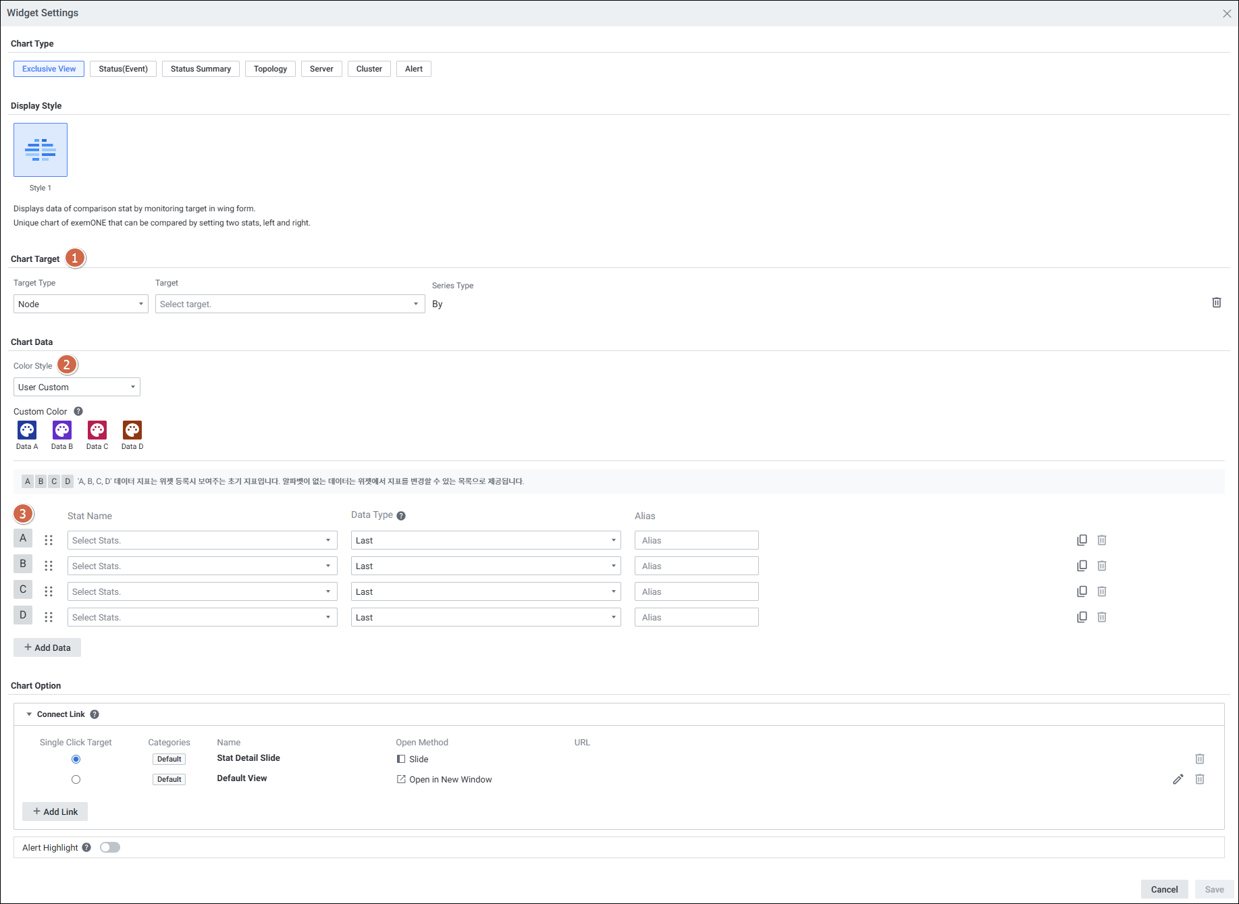Switch to Topology chart type

[270, 69]
